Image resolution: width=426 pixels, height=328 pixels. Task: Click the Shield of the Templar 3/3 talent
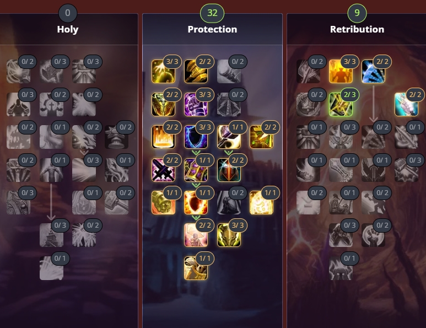click(229, 235)
